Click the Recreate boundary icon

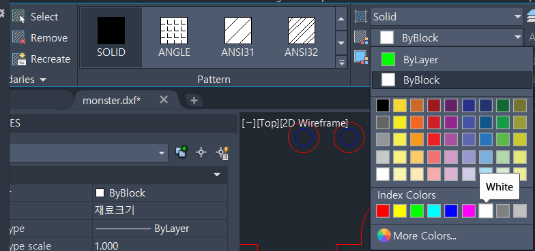pyautogui.click(x=18, y=58)
